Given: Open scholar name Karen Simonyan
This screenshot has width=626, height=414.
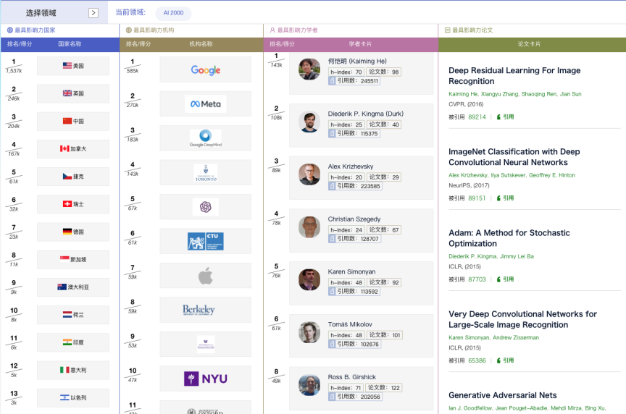Looking at the screenshot, I should click(351, 271).
